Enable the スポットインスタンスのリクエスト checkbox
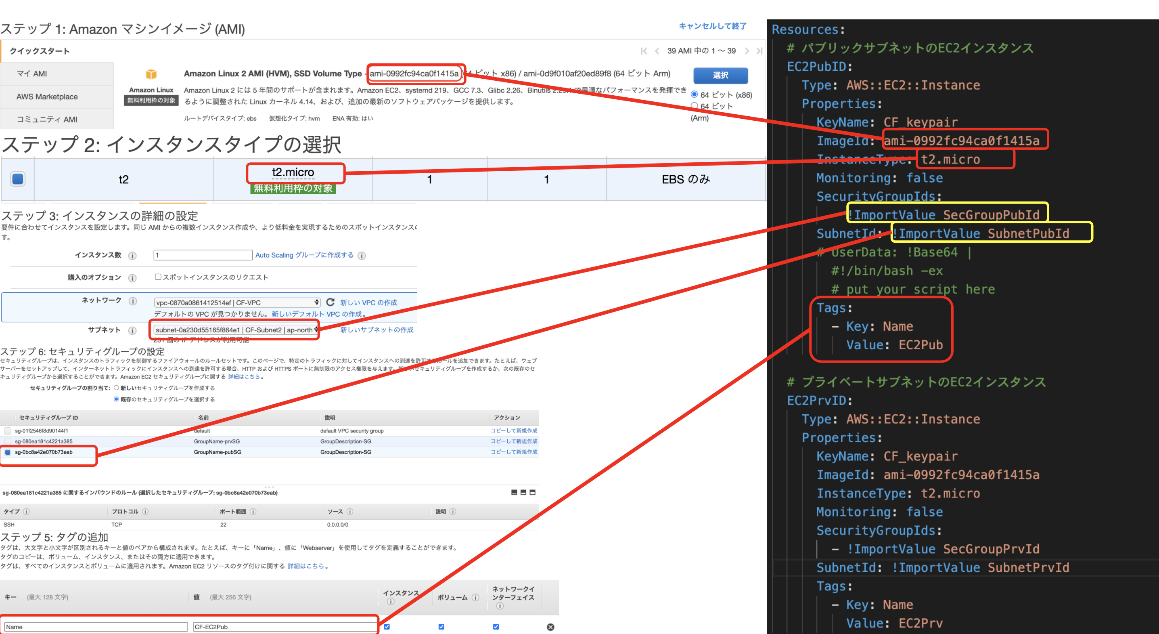Image resolution: width=1159 pixels, height=634 pixels. 157,277
